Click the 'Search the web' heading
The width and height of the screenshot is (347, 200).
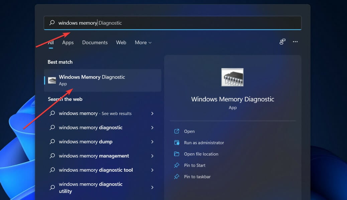[65, 99]
